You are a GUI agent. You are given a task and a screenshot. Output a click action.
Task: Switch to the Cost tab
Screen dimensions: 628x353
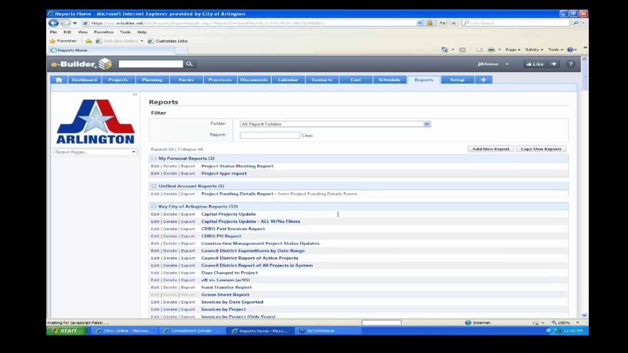coord(356,80)
